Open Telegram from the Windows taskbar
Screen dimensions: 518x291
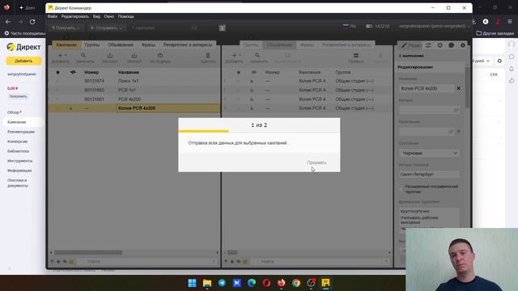click(222, 283)
